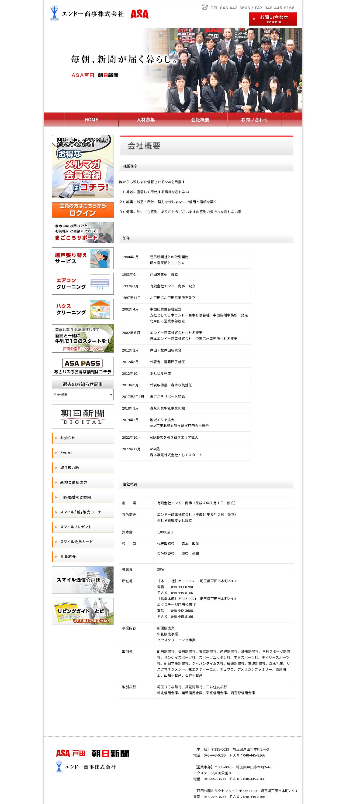Open the 口座振替のご案内 sidebar link
This screenshot has width=346, height=804.
click(x=83, y=497)
